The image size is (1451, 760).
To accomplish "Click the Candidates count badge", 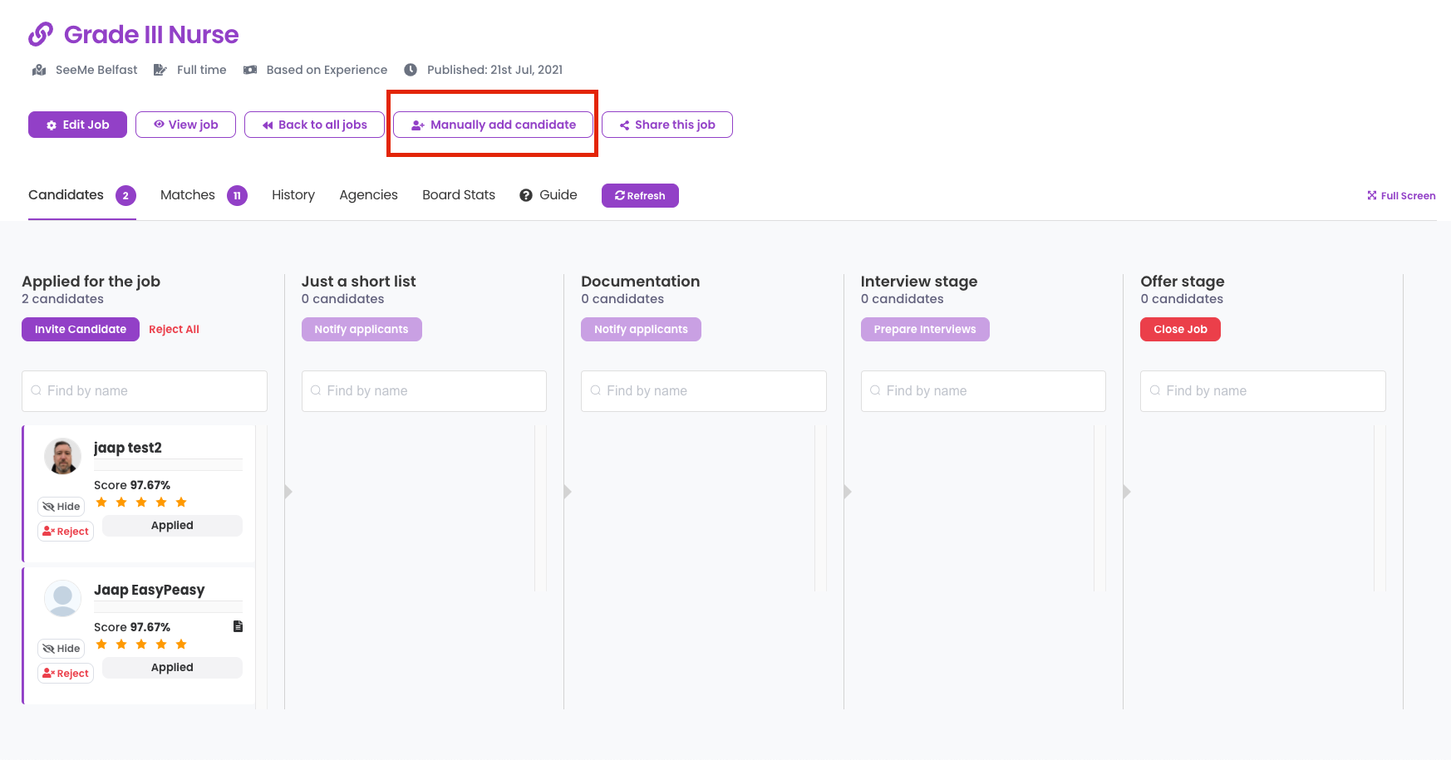I will 125,195.
